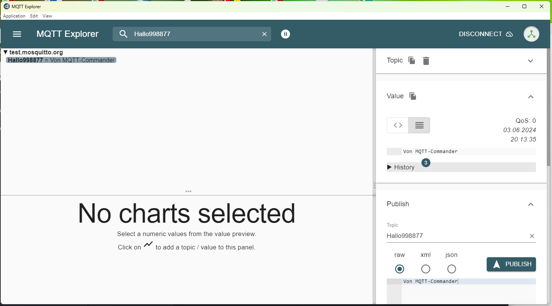Viewport: 552px width, 306px height.
Task: Click the Hallo998877 topic in tree
Action: click(x=26, y=60)
